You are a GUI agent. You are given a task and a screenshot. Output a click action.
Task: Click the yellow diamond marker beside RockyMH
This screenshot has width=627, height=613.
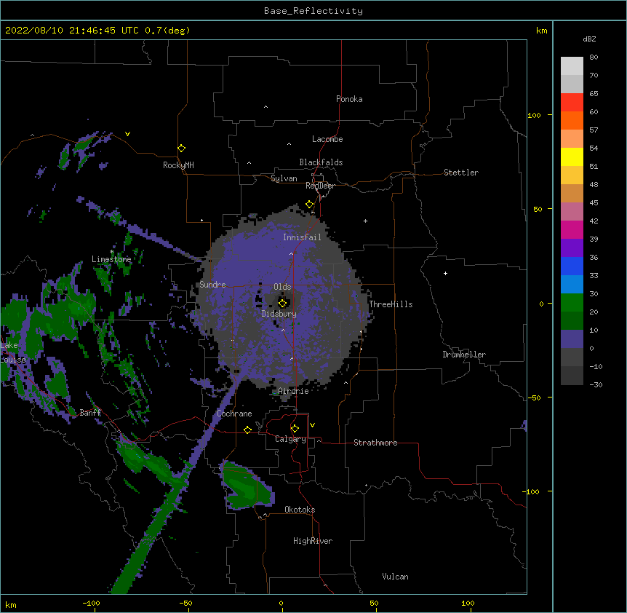click(x=181, y=149)
